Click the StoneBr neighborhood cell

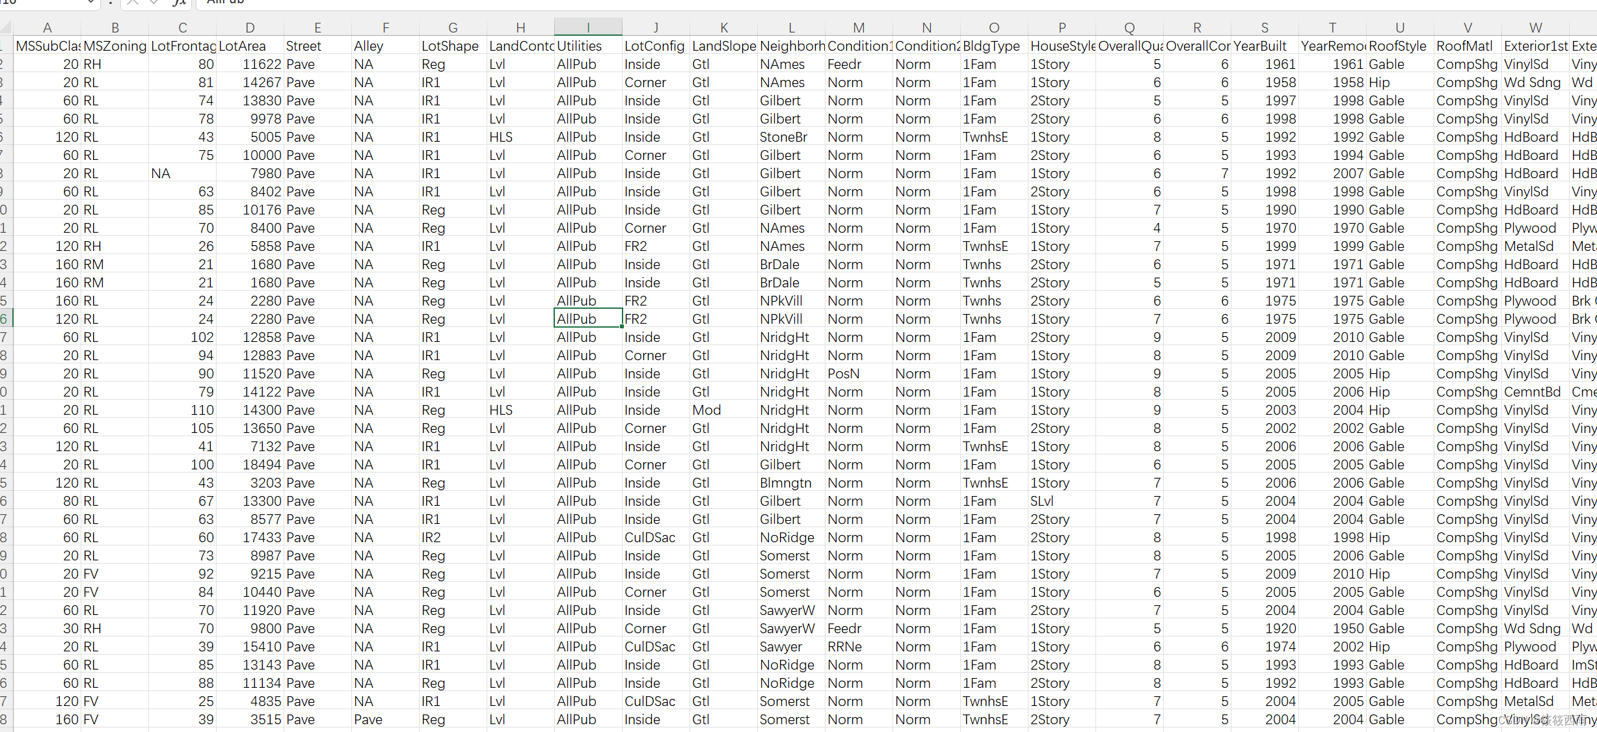click(x=784, y=137)
